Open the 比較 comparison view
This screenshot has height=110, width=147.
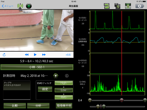click(15, 106)
